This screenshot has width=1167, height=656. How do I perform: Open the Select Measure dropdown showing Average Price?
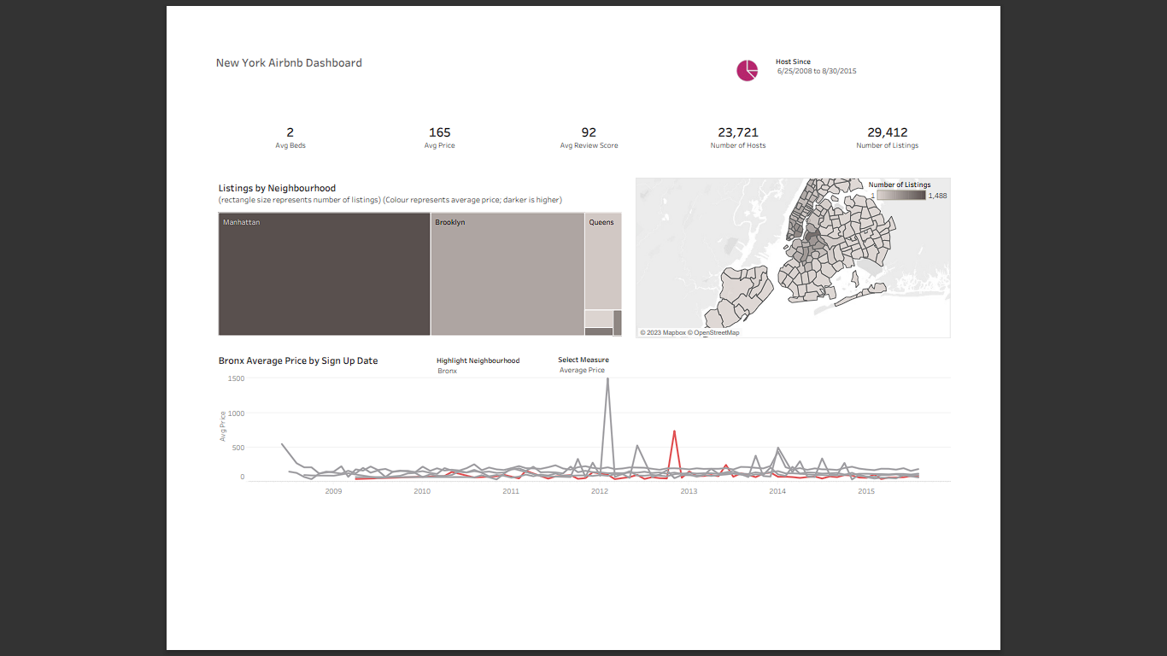[x=583, y=370]
